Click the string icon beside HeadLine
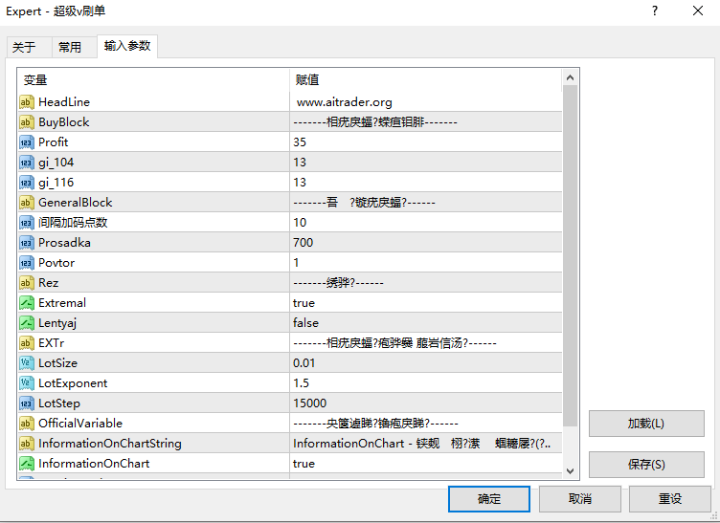This screenshot has height=523, width=720. coord(27,102)
